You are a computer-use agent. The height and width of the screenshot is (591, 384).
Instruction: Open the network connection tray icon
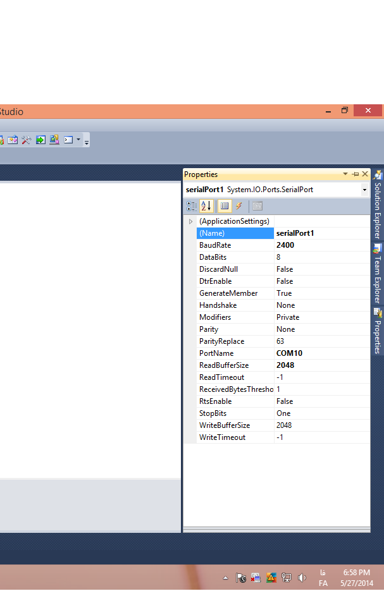click(x=287, y=578)
